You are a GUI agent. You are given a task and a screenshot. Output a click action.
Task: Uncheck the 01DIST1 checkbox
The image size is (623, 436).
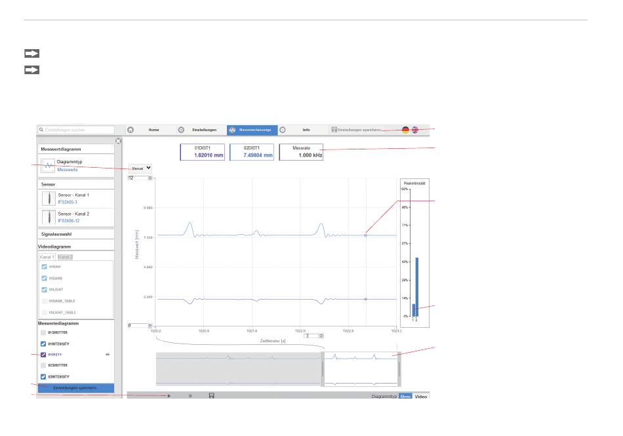click(x=43, y=355)
